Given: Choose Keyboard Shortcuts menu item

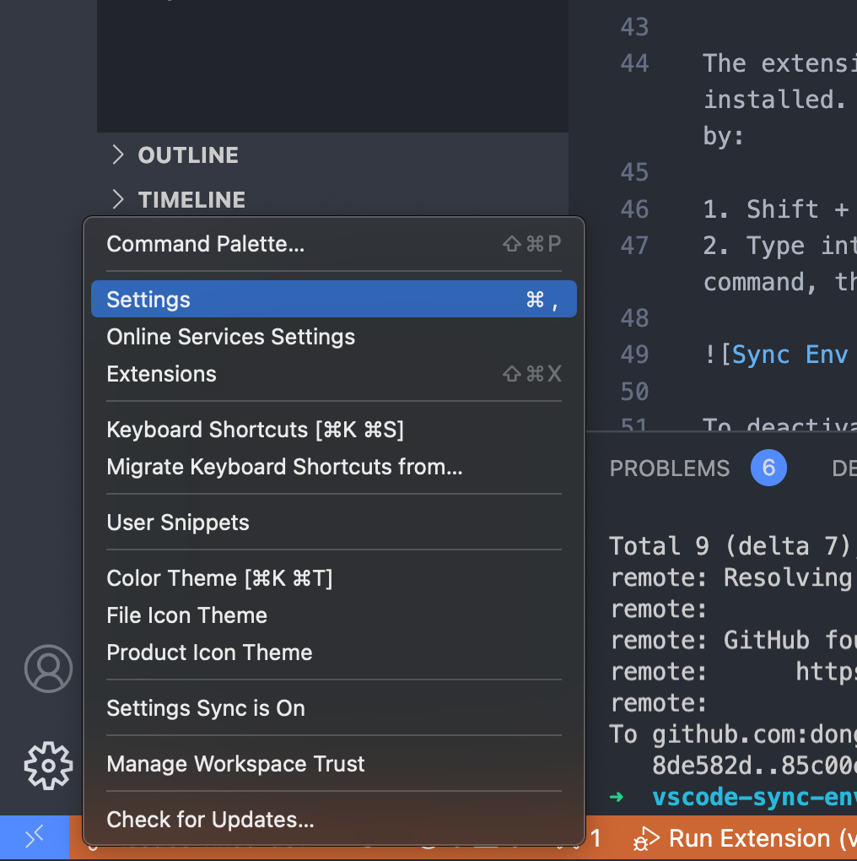Looking at the screenshot, I should pos(333,430).
